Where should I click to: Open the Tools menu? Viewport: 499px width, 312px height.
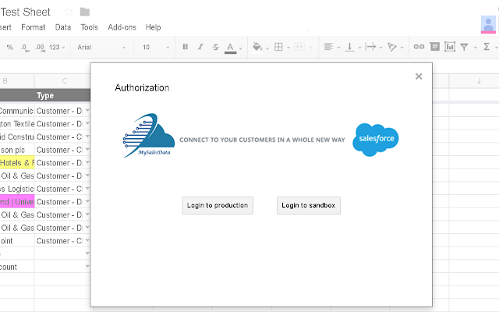click(89, 27)
